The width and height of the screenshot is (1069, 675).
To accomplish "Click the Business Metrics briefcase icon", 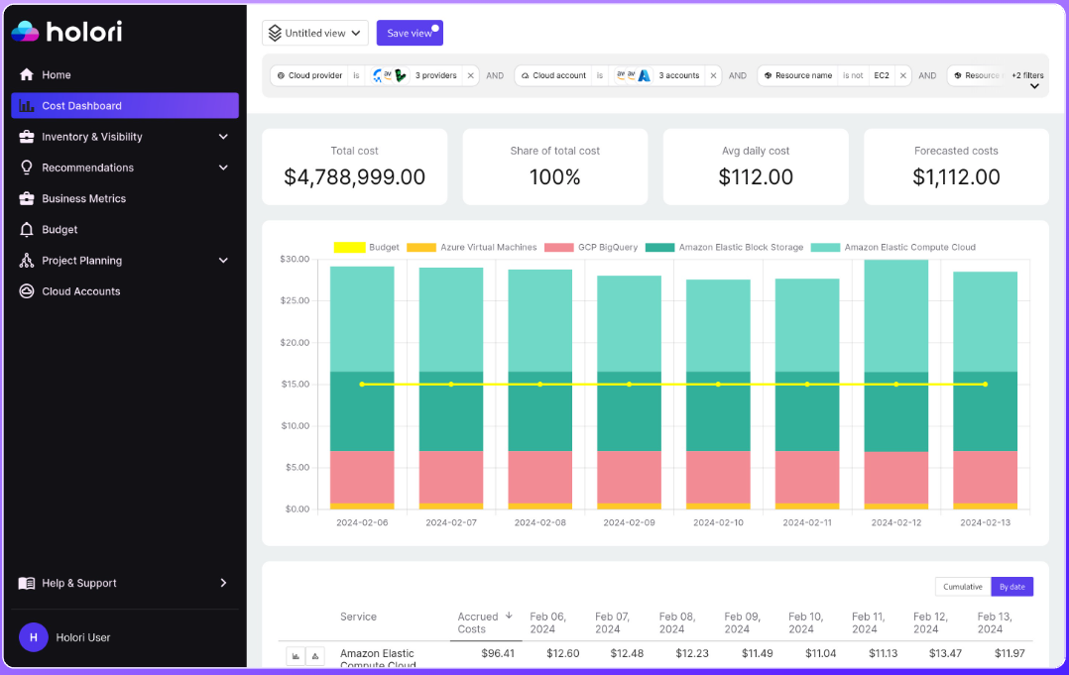I will pyautogui.click(x=27, y=199).
